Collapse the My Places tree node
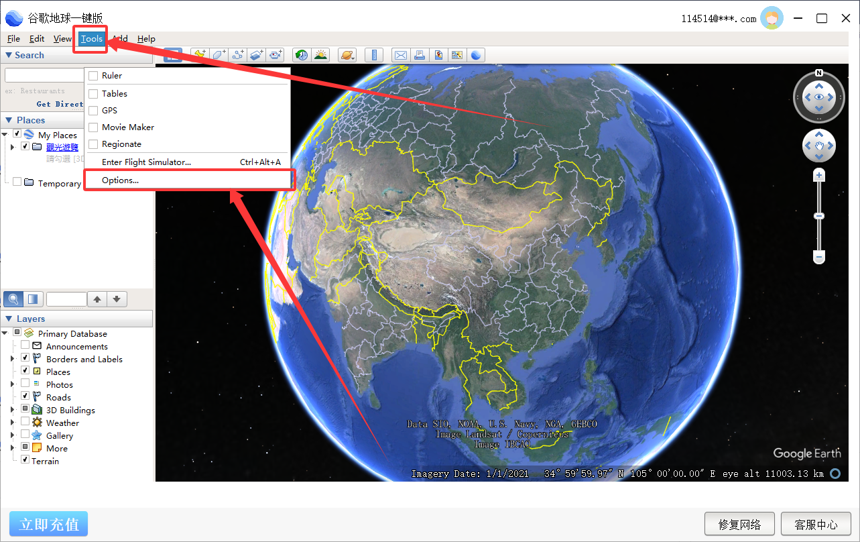Viewport: 860px width, 542px height. [x=5, y=134]
